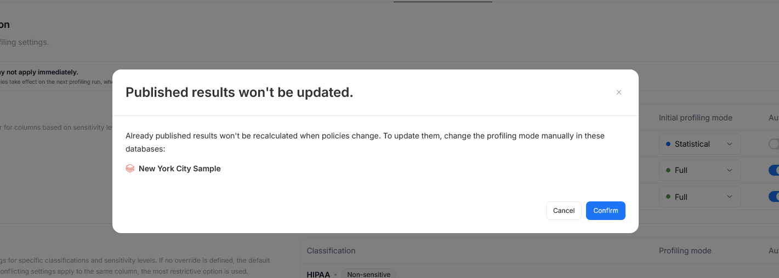
Task: Open the first Full profiling mode dropdown
Action: pos(700,170)
